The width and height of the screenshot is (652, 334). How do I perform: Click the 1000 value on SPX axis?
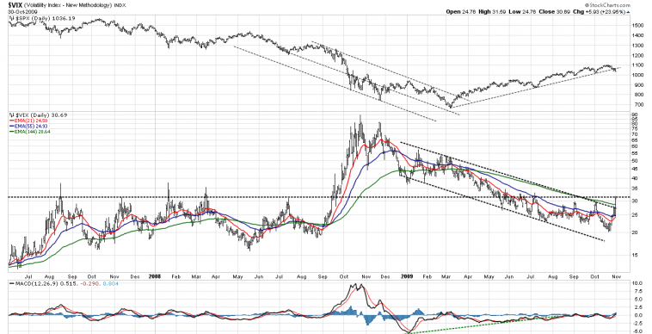coord(638,75)
